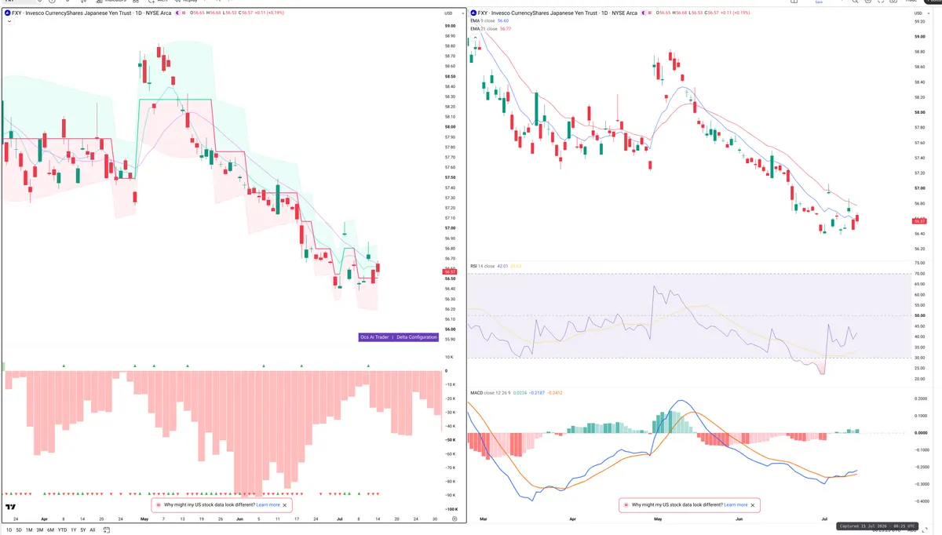
Task: Click the 59.00 price label on left axis
Action: point(450,25)
